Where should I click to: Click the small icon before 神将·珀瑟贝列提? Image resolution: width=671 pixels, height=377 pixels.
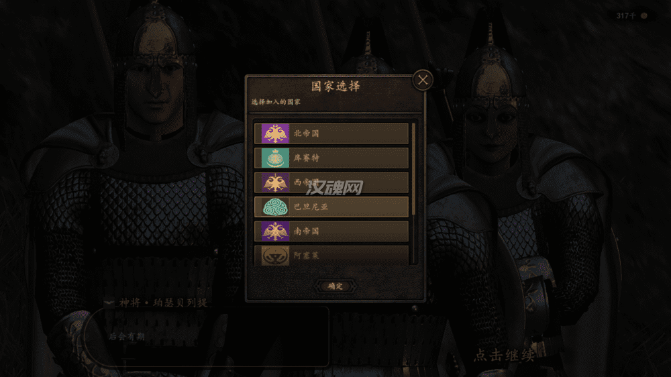(109, 303)
